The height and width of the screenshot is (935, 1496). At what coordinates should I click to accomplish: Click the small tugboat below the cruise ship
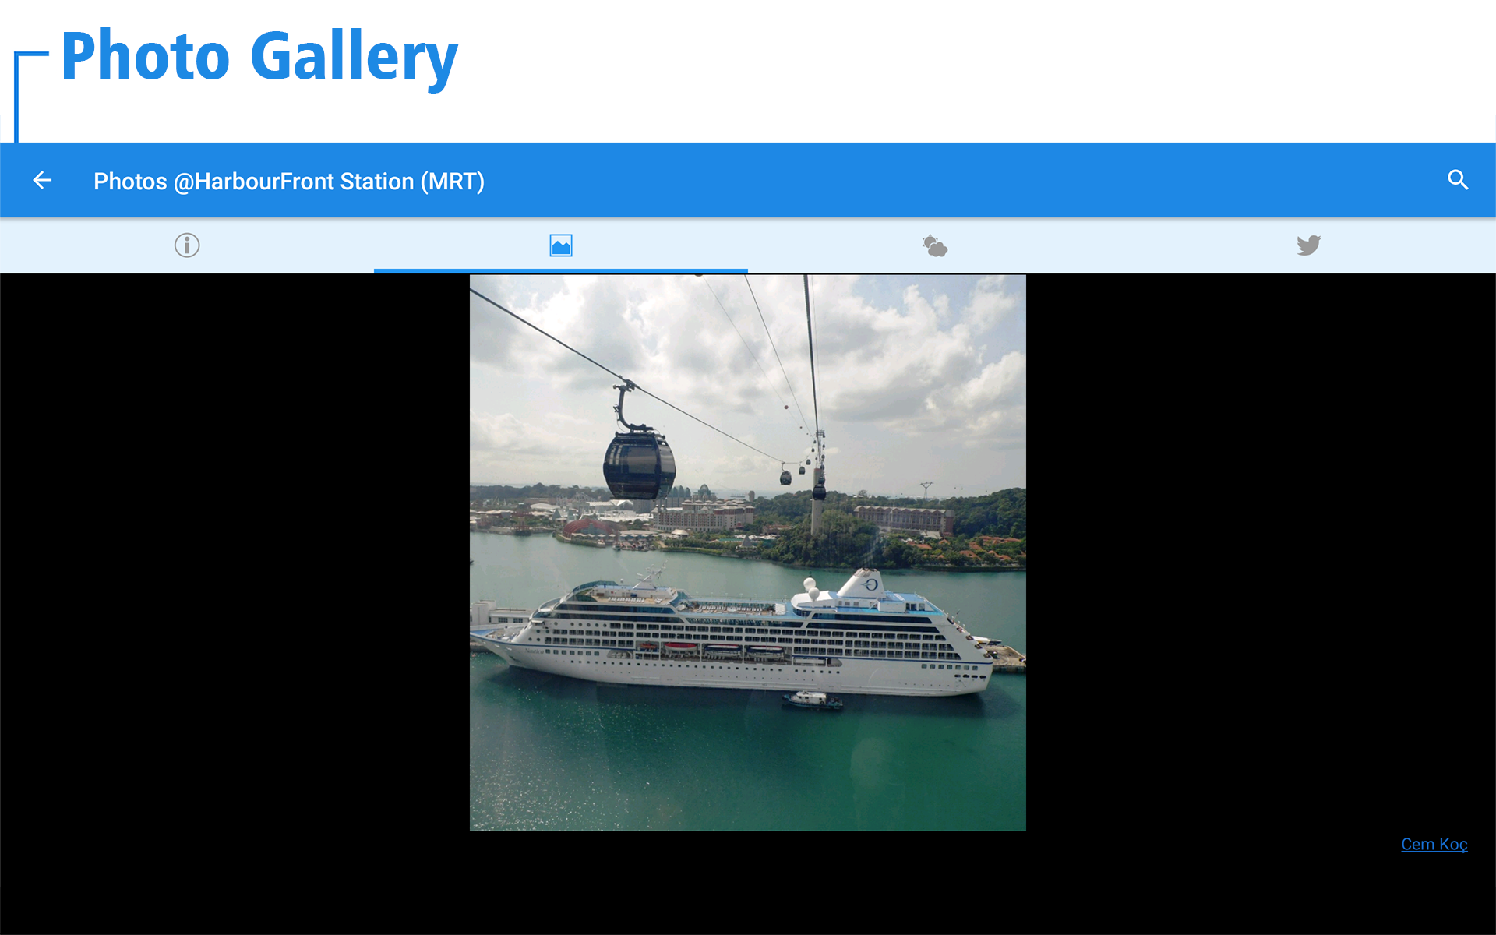(812, 700)
